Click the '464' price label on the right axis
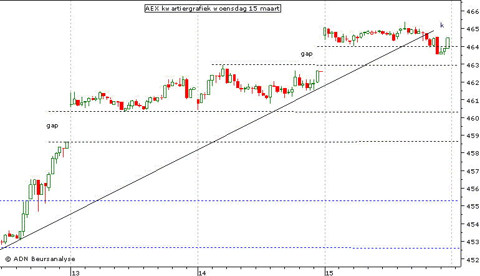This screenshot has height=276, width=480. [473, 47]
